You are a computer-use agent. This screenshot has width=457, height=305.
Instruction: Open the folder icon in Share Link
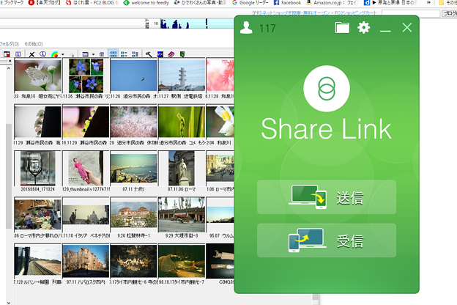[342, 28]
